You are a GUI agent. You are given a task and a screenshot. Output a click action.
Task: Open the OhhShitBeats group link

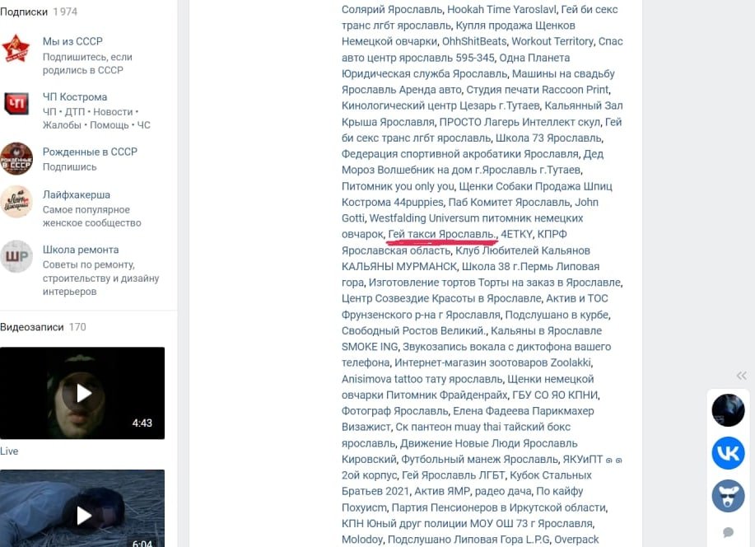474,41
